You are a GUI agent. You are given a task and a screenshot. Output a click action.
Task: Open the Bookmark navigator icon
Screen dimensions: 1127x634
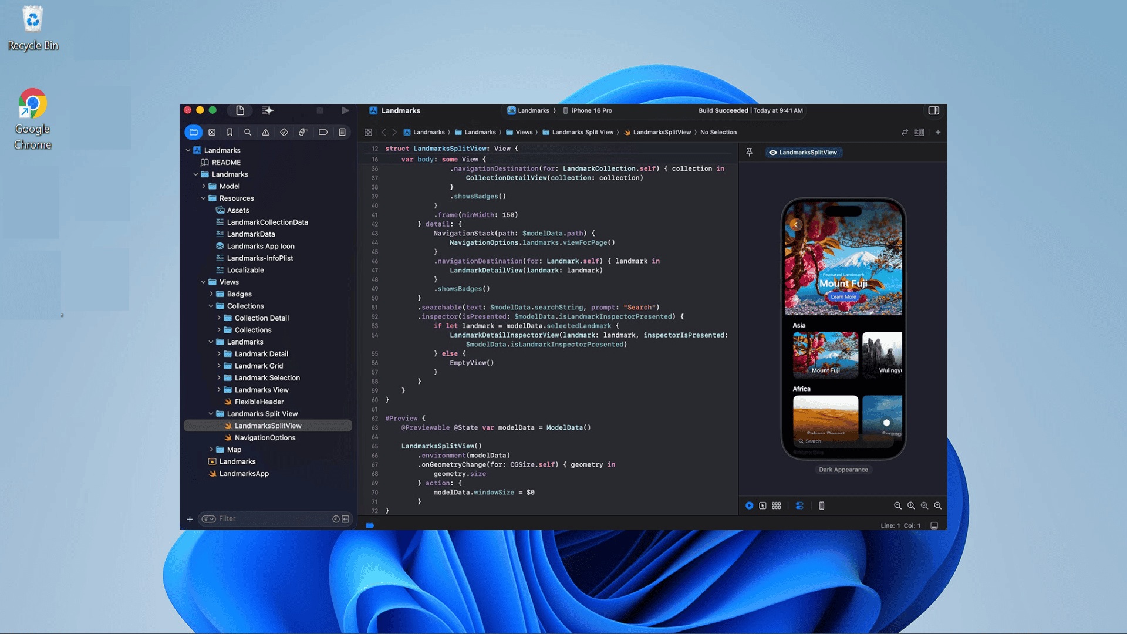[x=230, y=132]
